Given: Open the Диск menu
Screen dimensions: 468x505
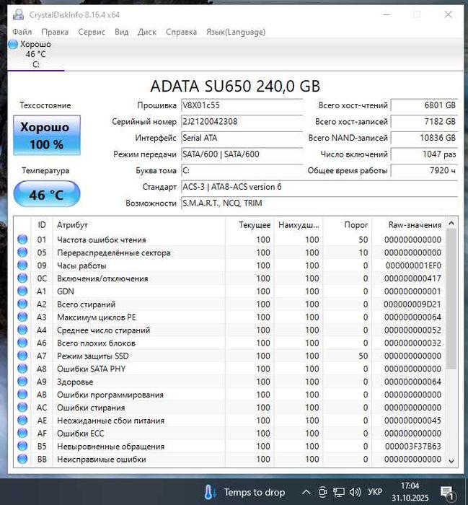Looking at the screenshot, I should (147, 32).
